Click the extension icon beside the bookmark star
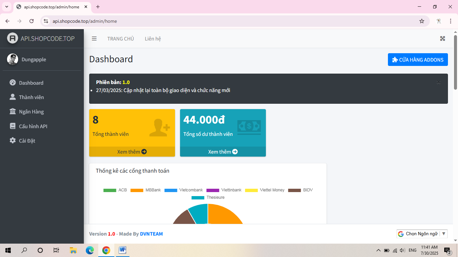The width and height of the screenshot is (458, 257). click(439, 21)
